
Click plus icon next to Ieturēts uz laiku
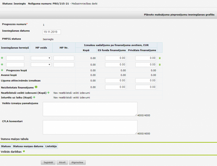[34, 97]
